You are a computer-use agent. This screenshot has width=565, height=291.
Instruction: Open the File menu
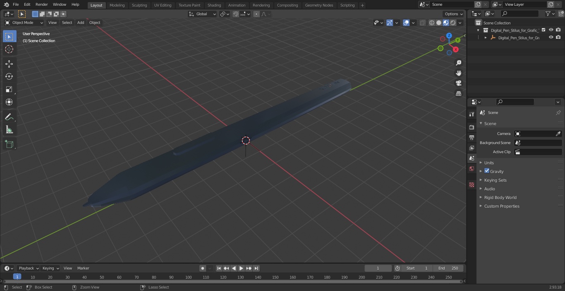[16, 5]
